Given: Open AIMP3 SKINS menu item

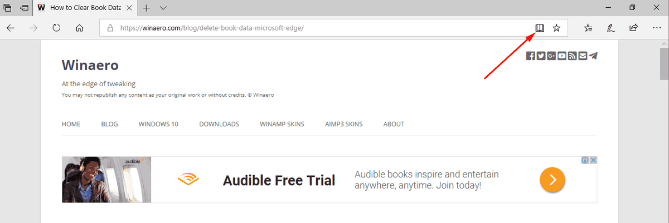Looking at the screenshot, I should tap(344, 124).
